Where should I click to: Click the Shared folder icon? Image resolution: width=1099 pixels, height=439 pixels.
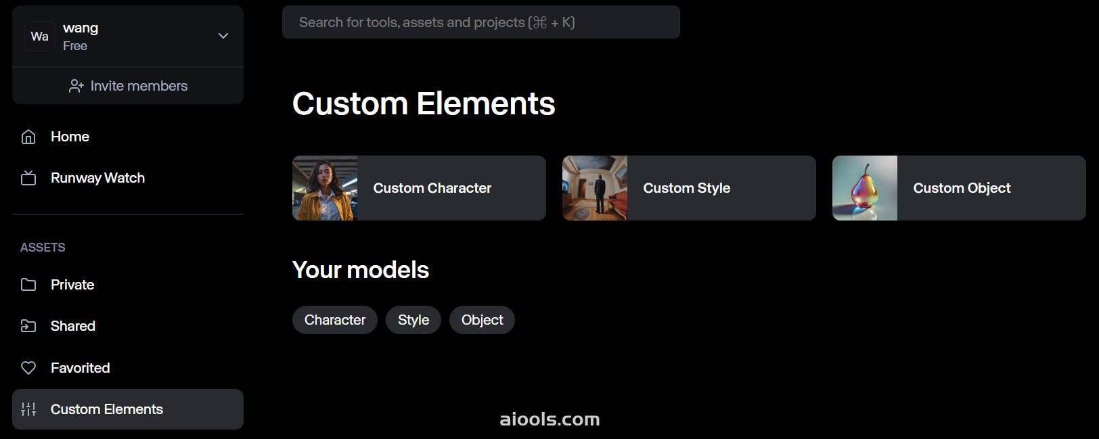(x=28, y=326)
